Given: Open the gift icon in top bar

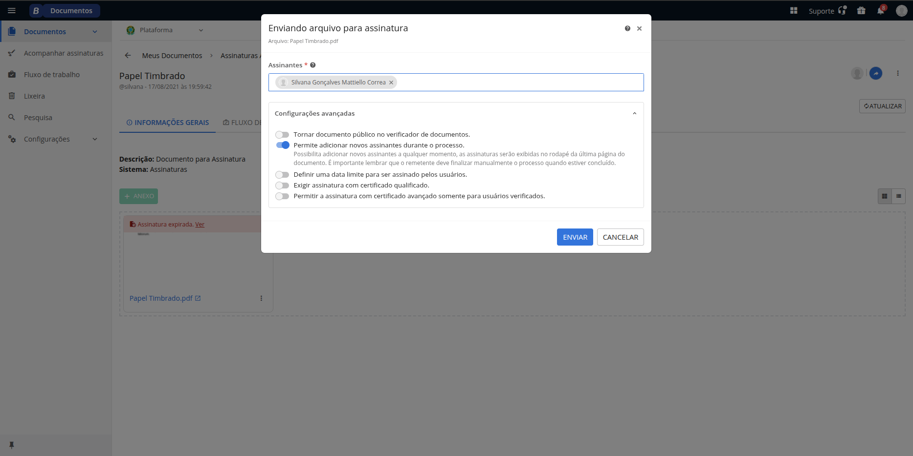Looking at the screenshot, I should point(861,11).
